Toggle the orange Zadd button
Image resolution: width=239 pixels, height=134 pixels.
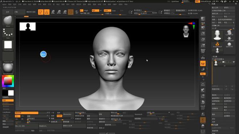point(108,10)
